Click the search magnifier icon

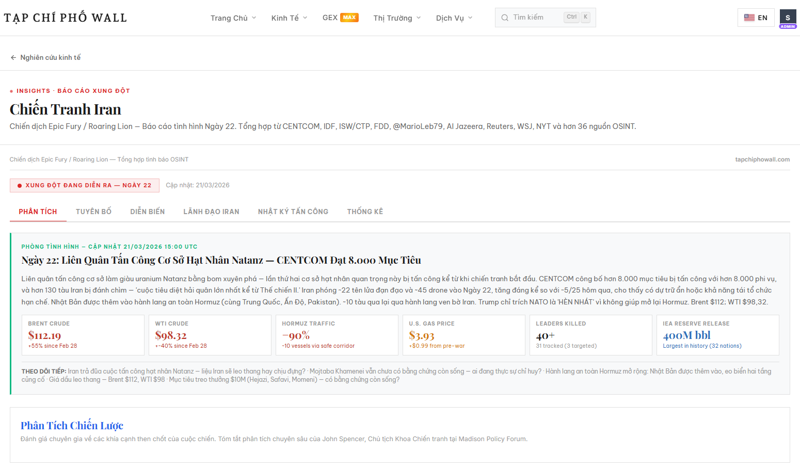click(505, 18)
